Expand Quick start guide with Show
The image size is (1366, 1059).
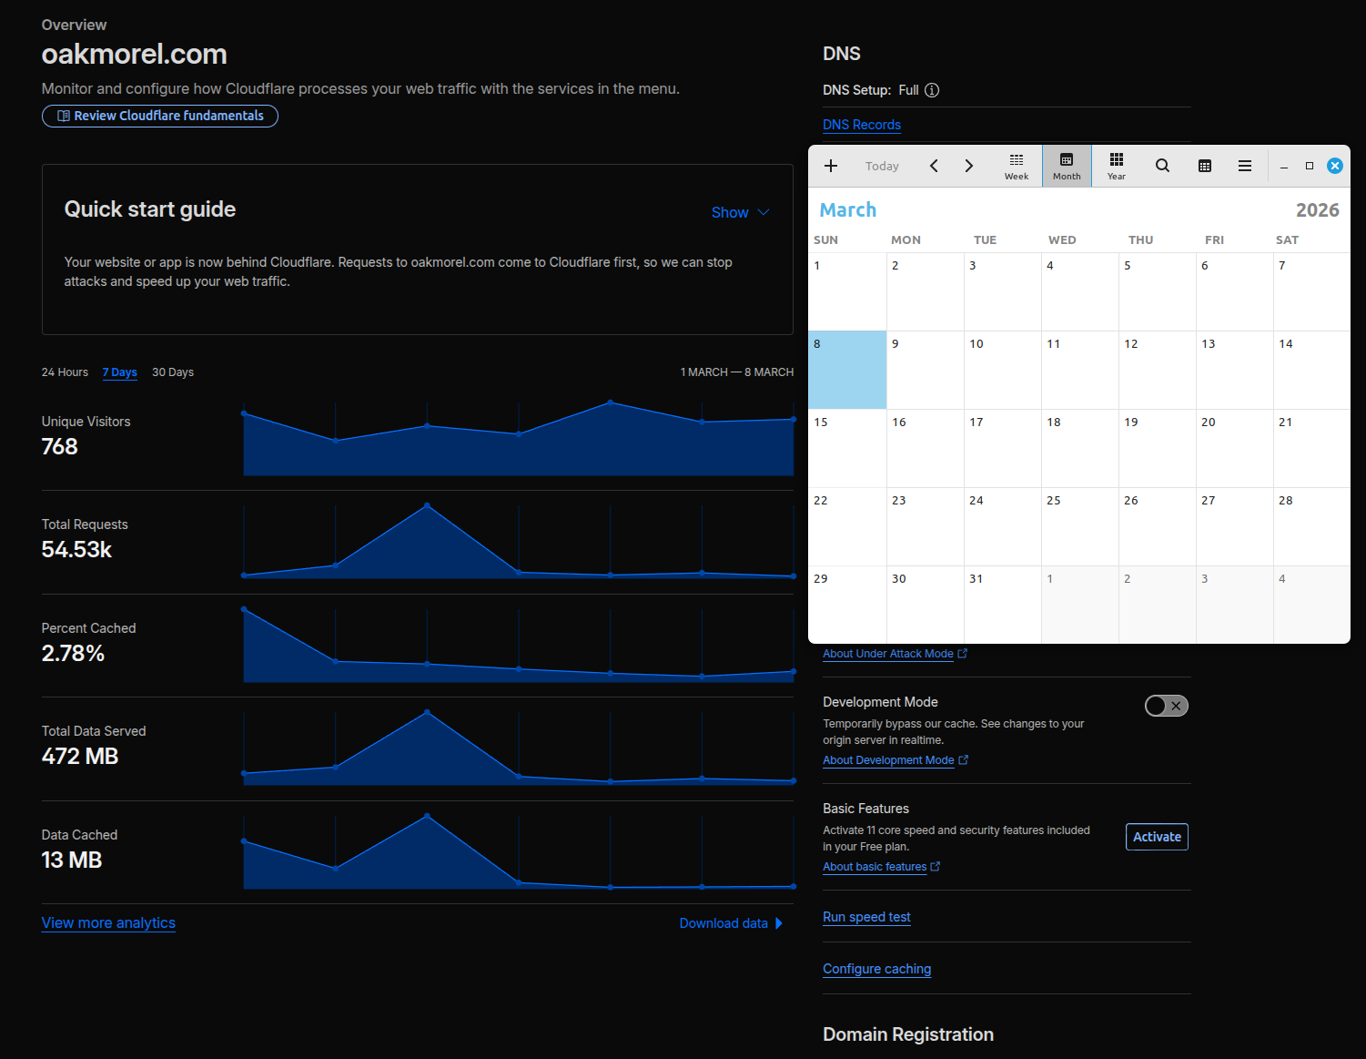point(740,212)
